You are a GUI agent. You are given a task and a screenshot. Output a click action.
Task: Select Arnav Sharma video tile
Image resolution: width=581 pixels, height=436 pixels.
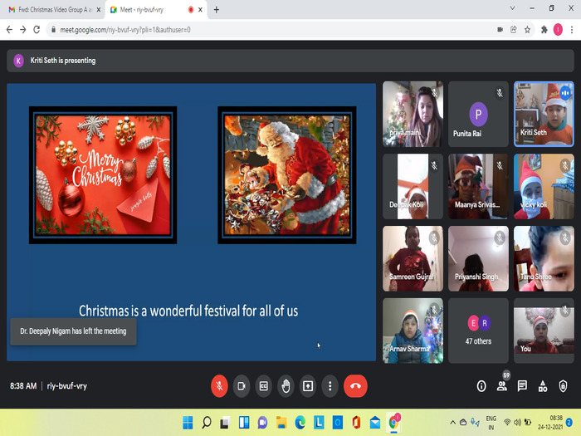pos(413,331)
